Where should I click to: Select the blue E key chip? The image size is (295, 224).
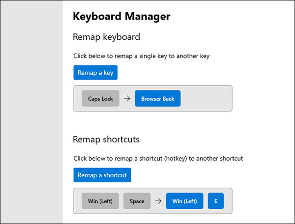click(x=216, y=201)
